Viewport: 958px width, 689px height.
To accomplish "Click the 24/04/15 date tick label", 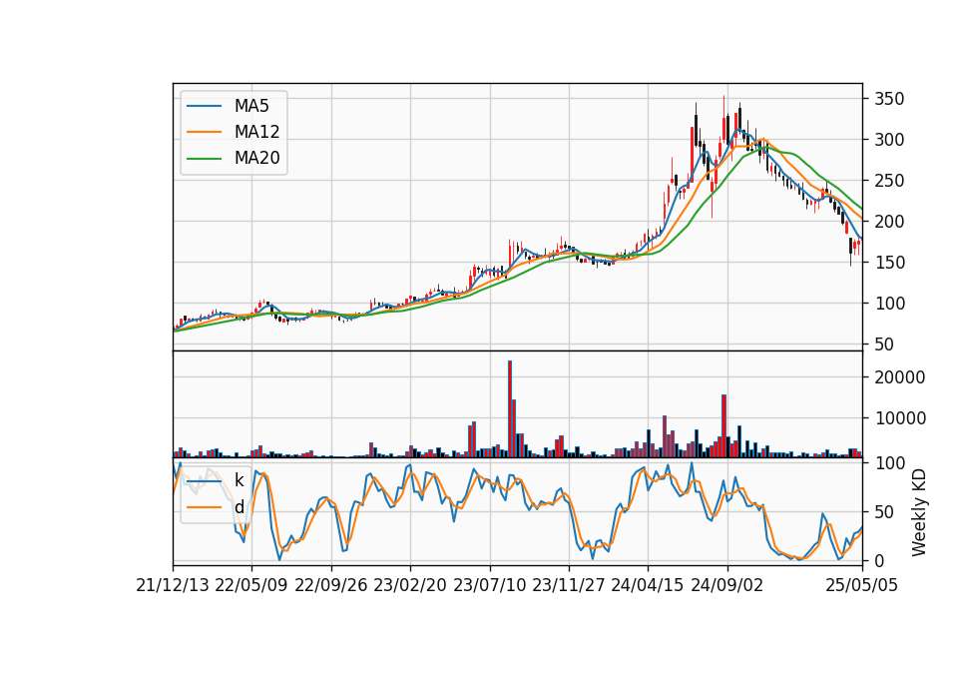I will (x=648, y=585).
